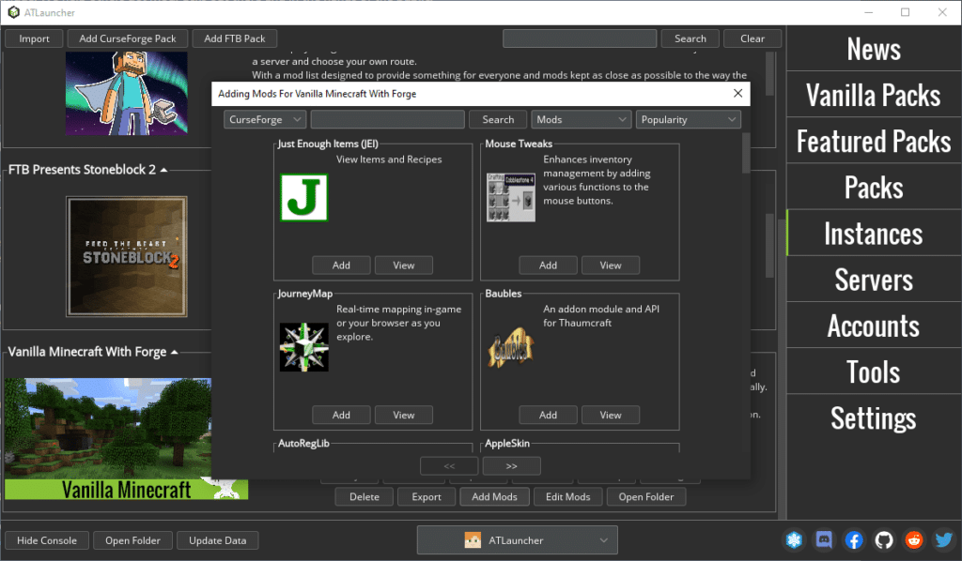This screenshot has width=962, height=561.
Task: Click the Reddit icon
Action: point(913,540)
